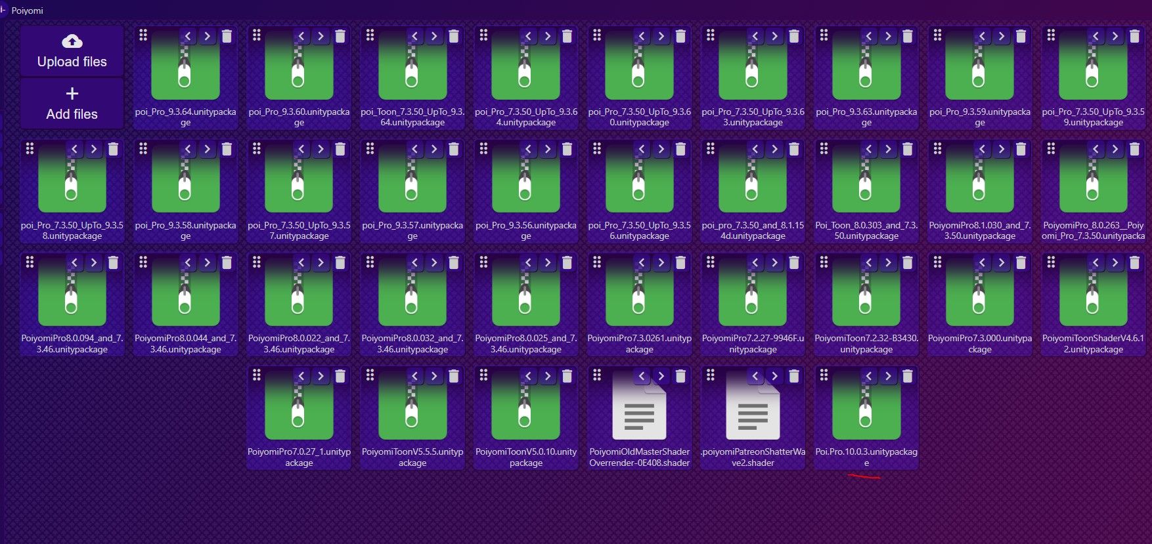Click the drag handle on poi_Pro_9.3.57.unitypackage
Image resolution: width=1152 pixels, height=544 pixels.
(370, 148)
